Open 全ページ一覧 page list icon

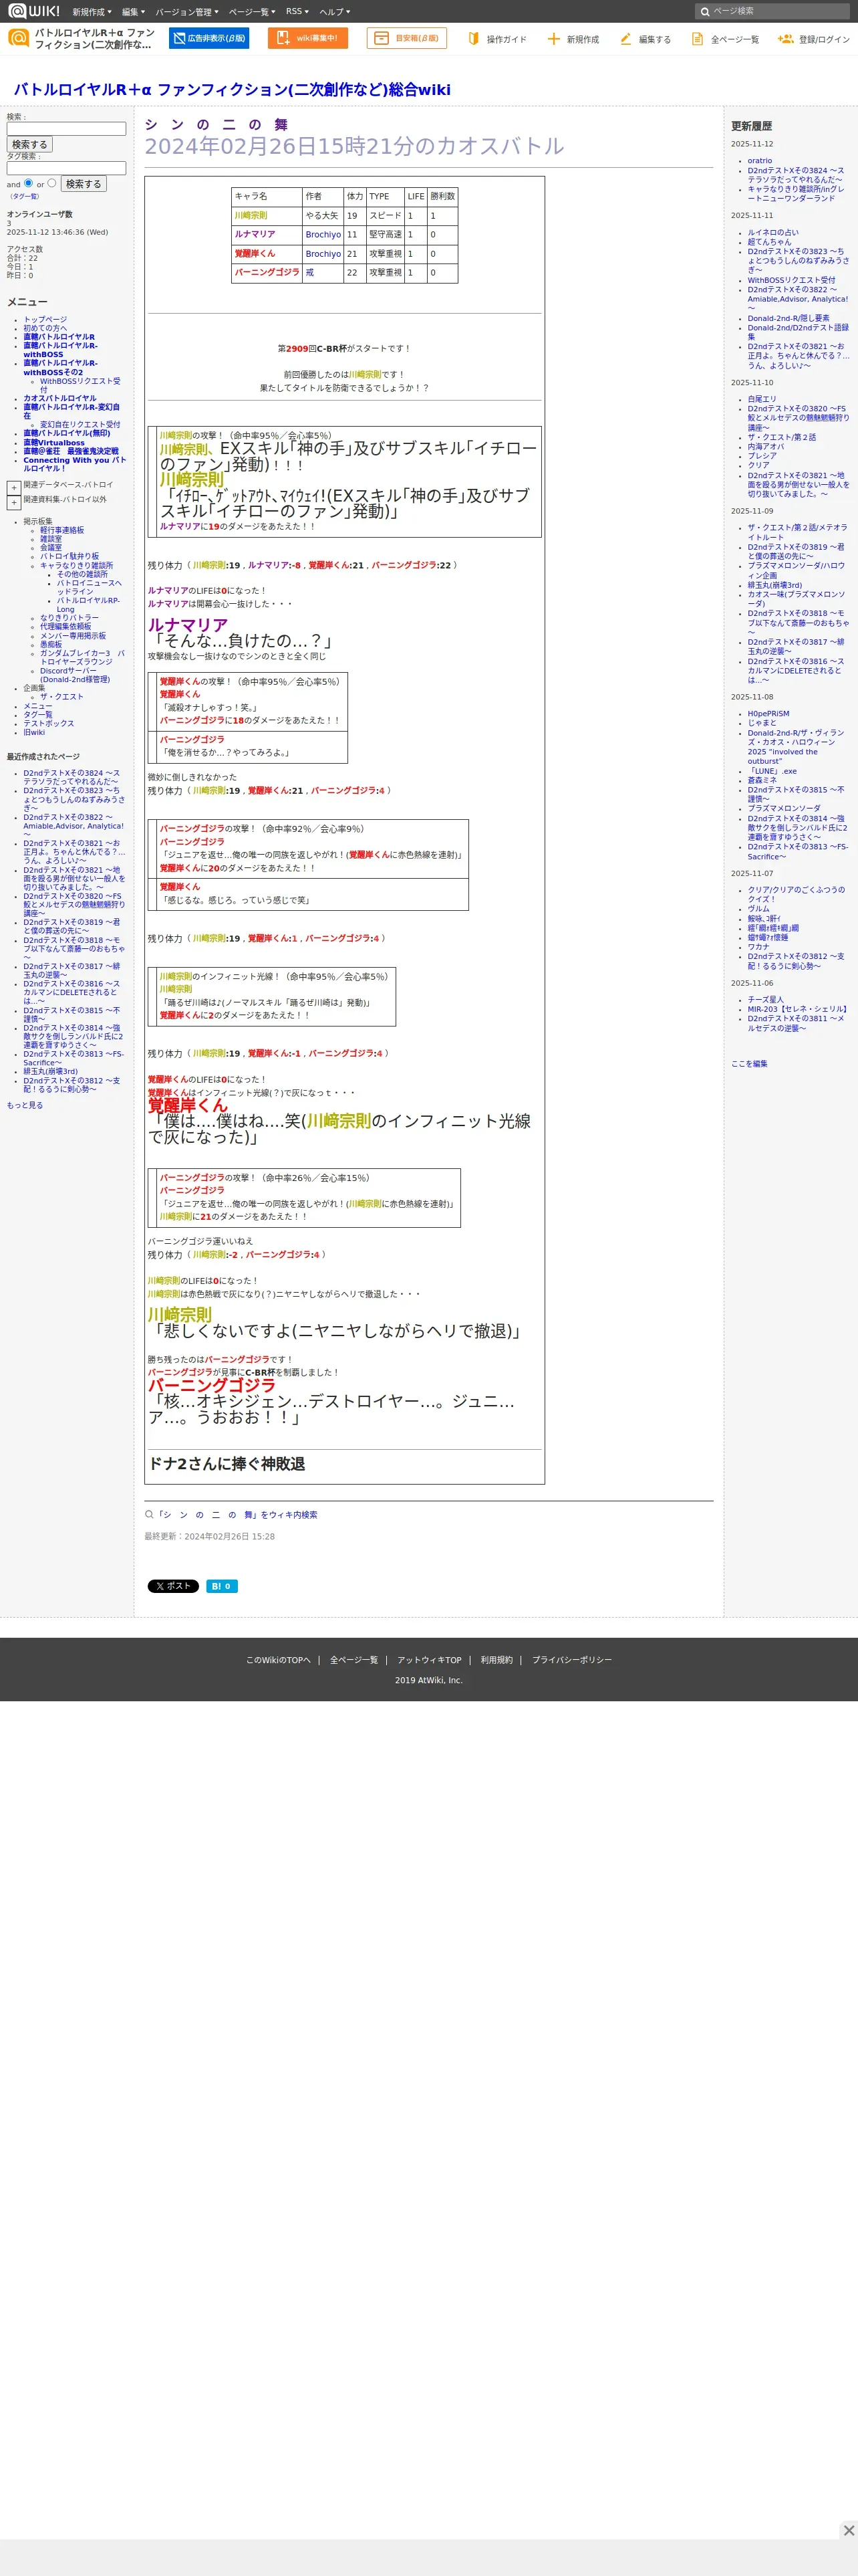(697, 39)
